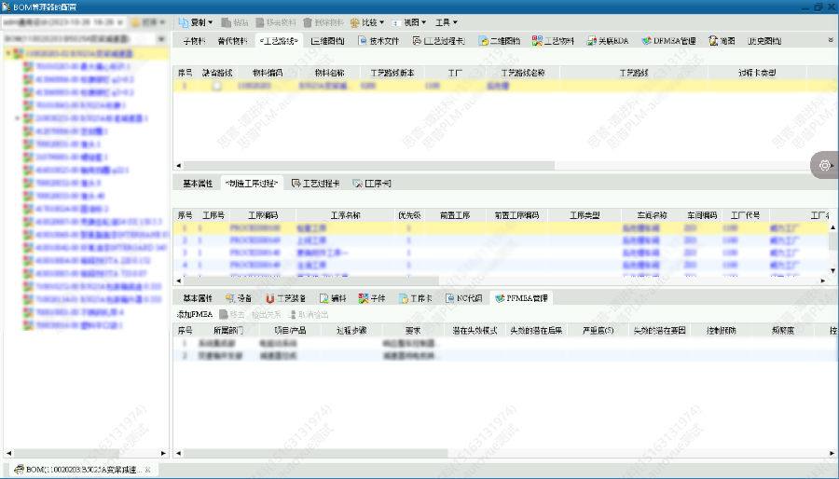The image size is (839, 479).
Task: Click the 复制 (copy) toolbar icon
Action: 184,22
